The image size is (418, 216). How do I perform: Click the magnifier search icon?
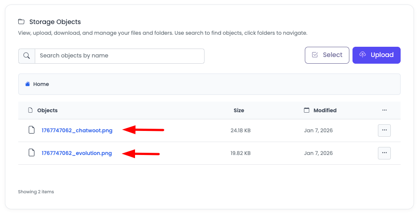(27, 56)
